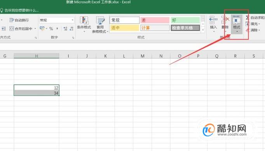The height and width of the screenshot is (151, 265).
Task: Click AutoSum (自动求和)
Action: coord(255,17)
